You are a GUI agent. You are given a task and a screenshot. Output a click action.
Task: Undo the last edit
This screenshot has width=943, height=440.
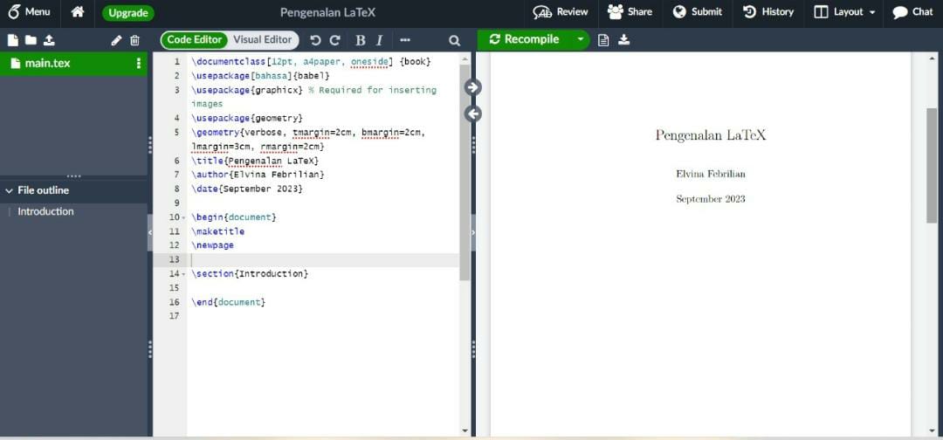coord(315,40)
